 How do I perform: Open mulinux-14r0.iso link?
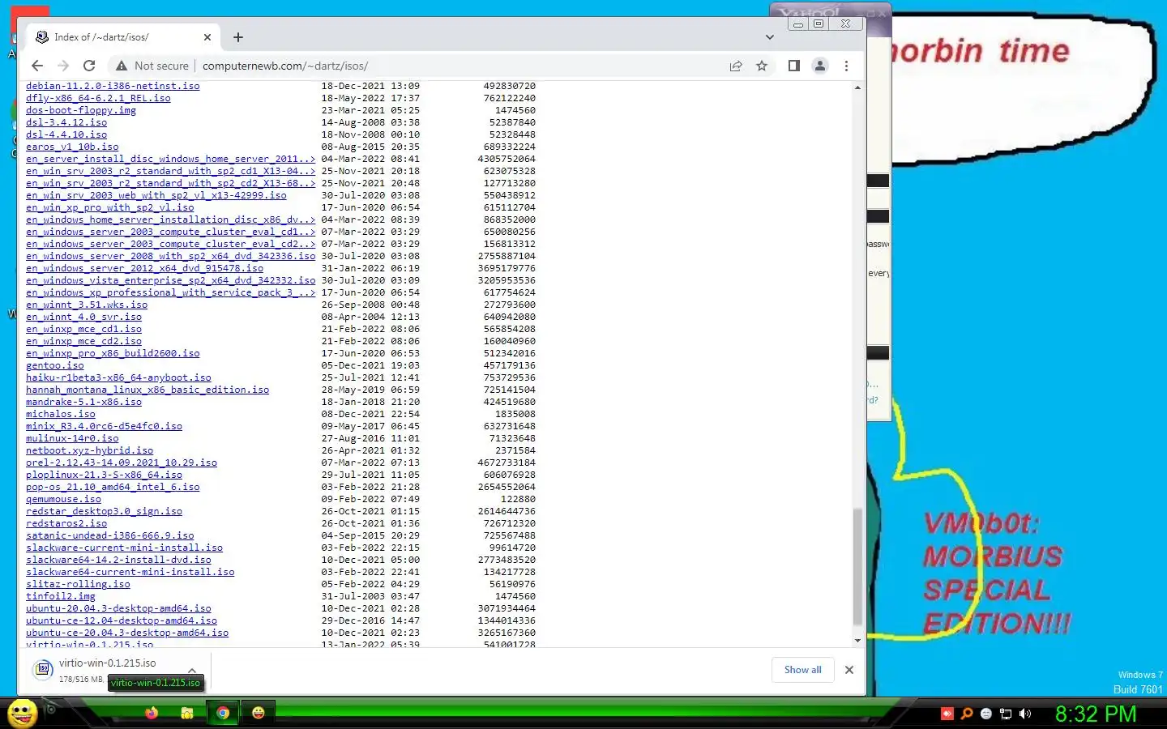72,438
